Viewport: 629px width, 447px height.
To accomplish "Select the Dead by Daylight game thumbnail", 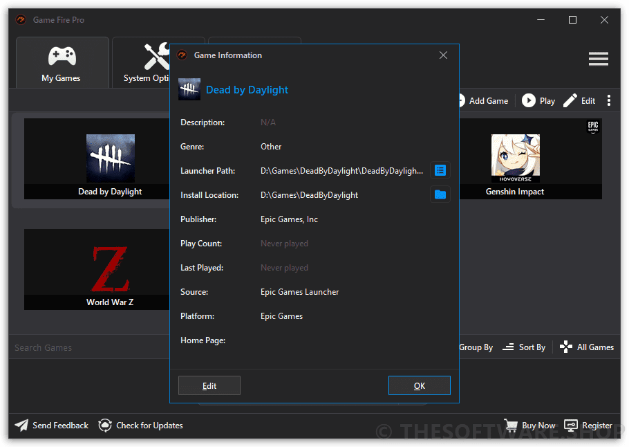I will click(x=97, y=158).
